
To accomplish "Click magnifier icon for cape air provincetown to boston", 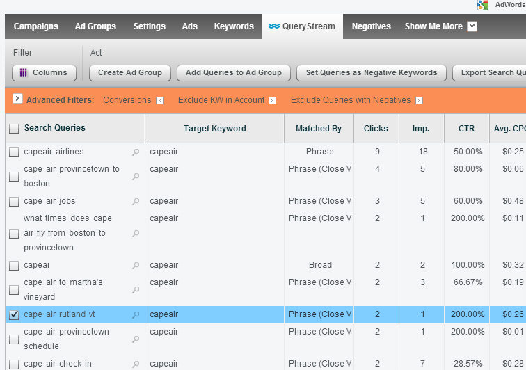I will [136, 176].
